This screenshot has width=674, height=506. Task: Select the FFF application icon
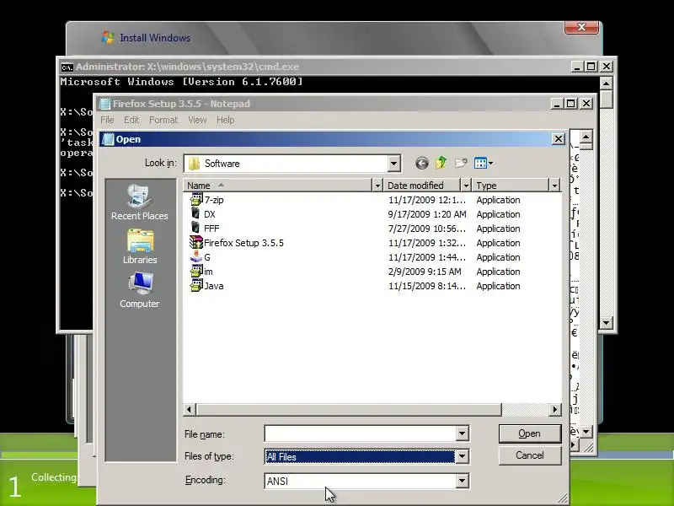pos(195,228)
